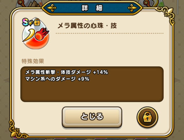Click the right fleur-de-lis ornament in header
The height and width of the screenshot is (140, 184).
(132, 8)
